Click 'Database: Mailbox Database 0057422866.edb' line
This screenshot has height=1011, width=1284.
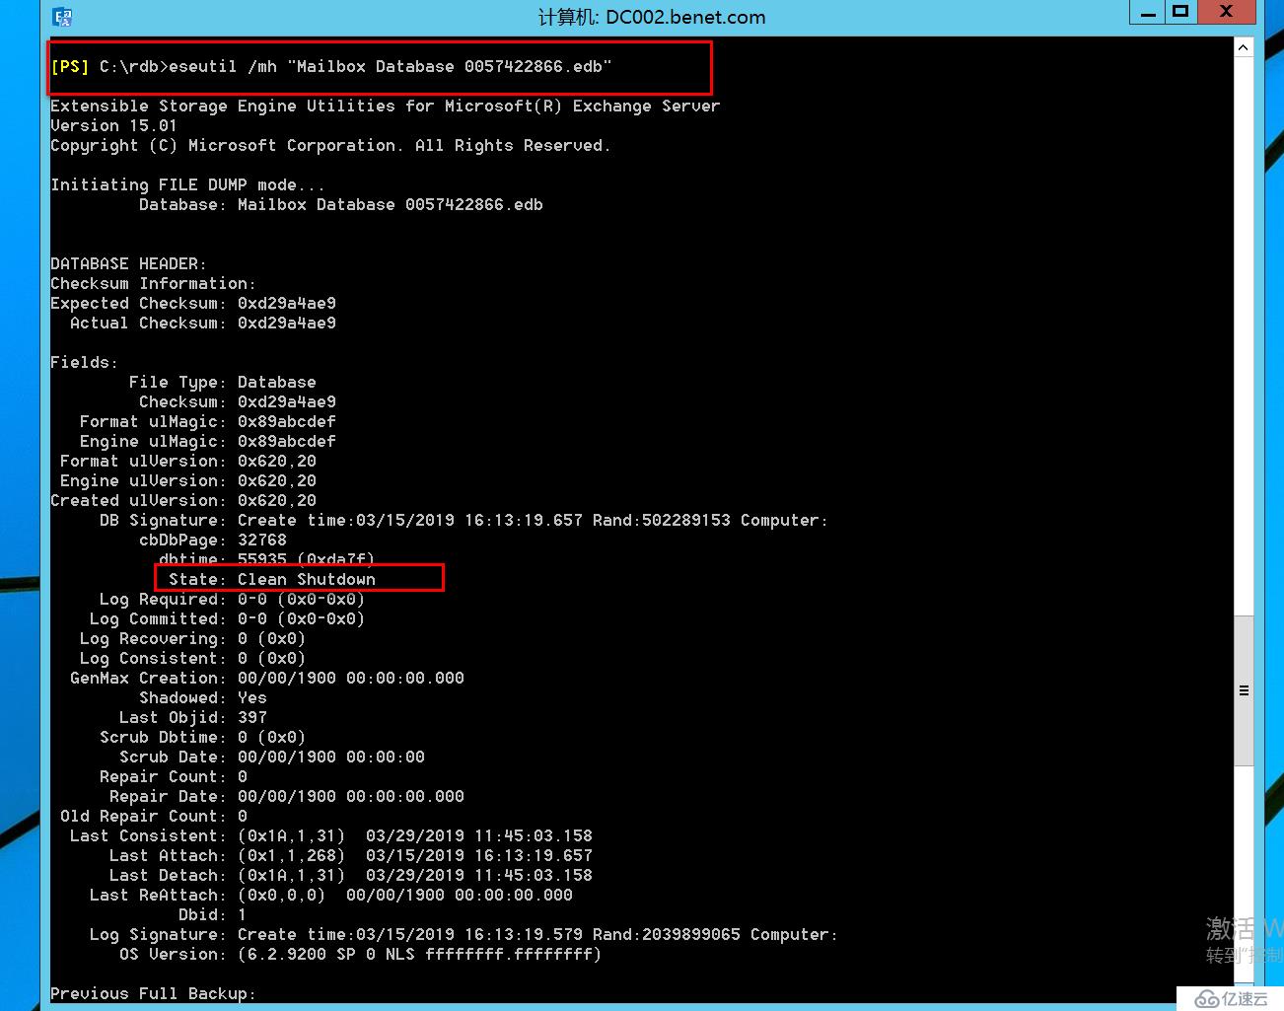click(340, 204)
